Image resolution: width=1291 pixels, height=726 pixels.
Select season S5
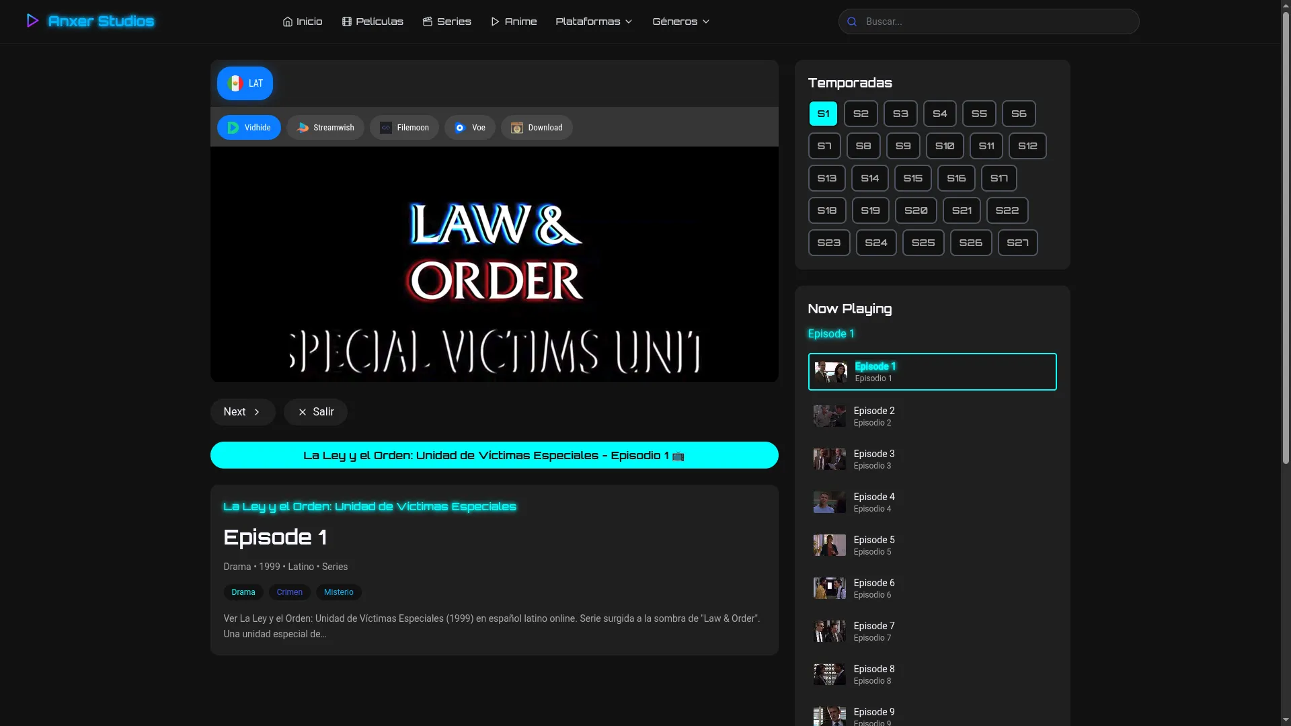pos(979,114)
